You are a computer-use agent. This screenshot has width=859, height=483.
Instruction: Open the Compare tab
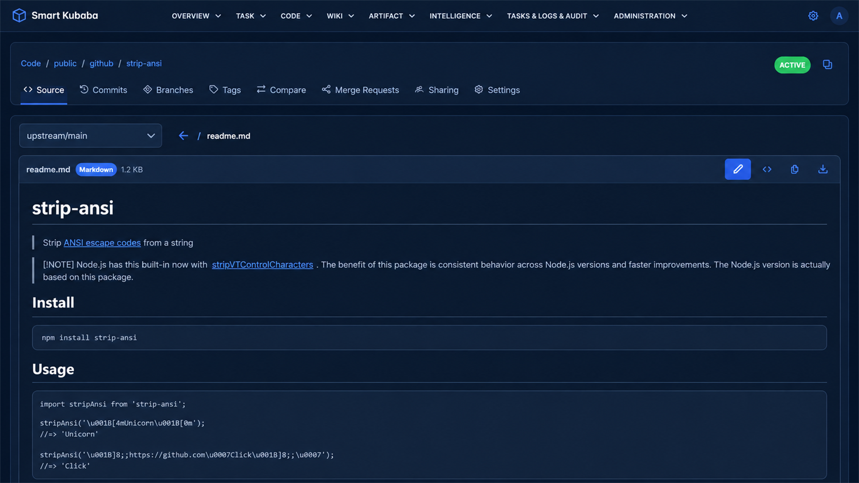(281, 90)
